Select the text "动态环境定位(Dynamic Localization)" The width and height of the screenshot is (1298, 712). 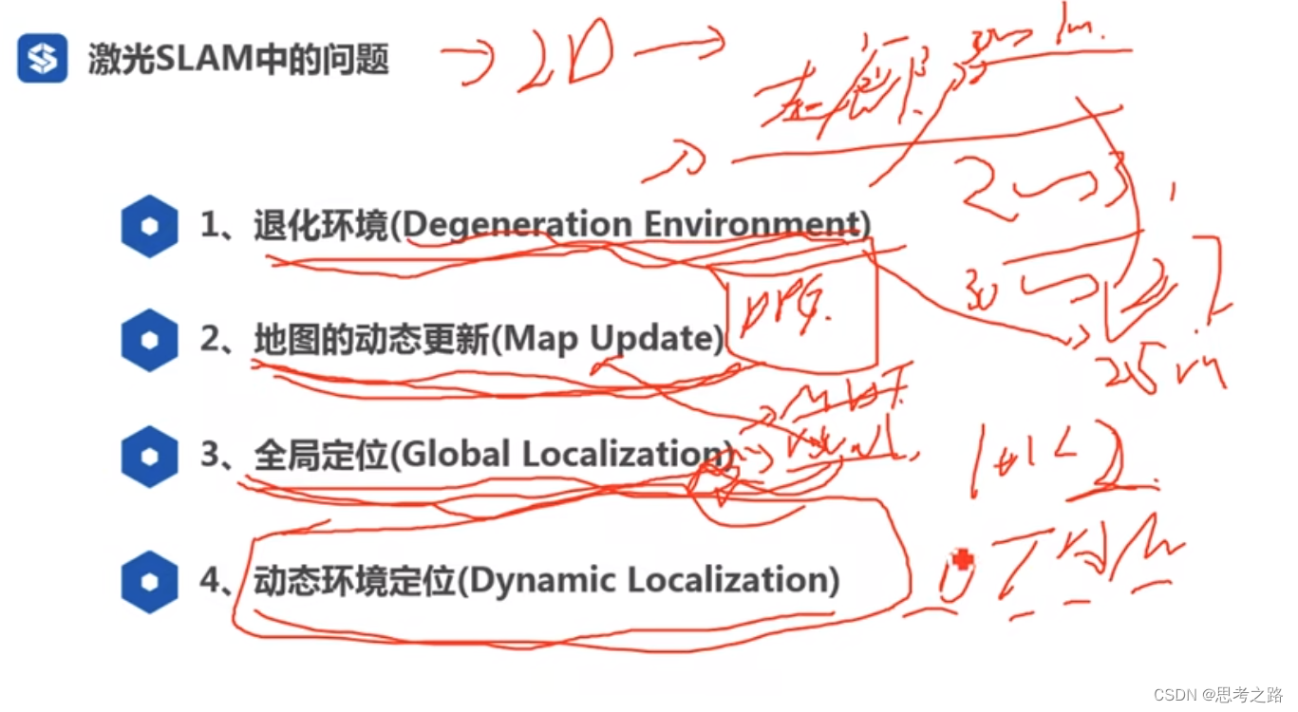(x=546, y=581)
